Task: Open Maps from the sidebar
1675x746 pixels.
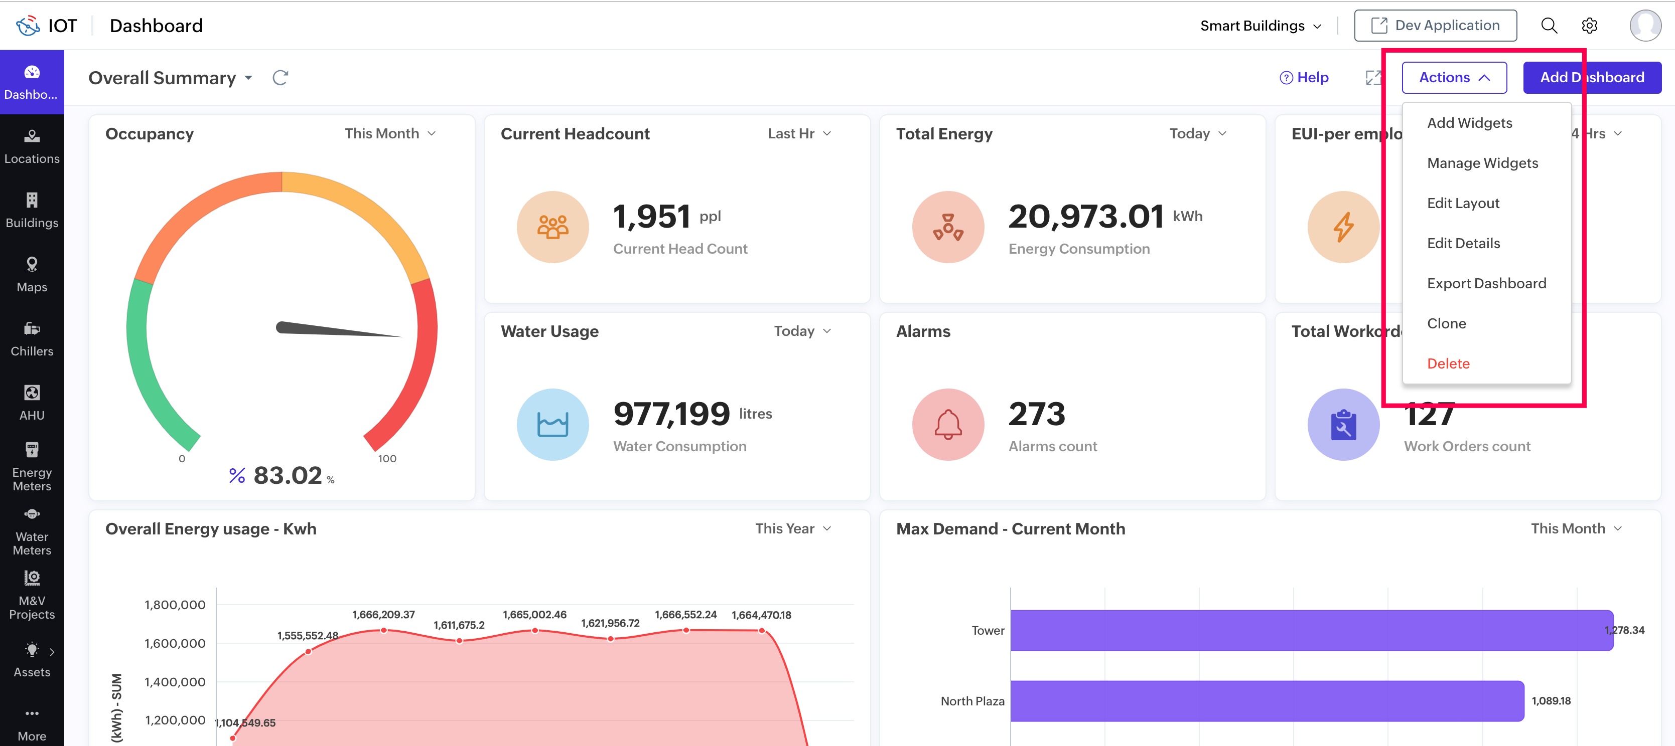Action: coord(31,274)
